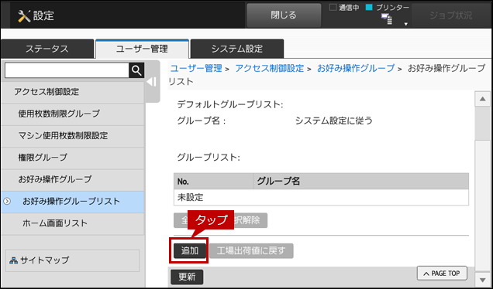Click the 工場出荷値に戻す button
Image resolution: width=493 pixels, height=289 pixels.
251,251
